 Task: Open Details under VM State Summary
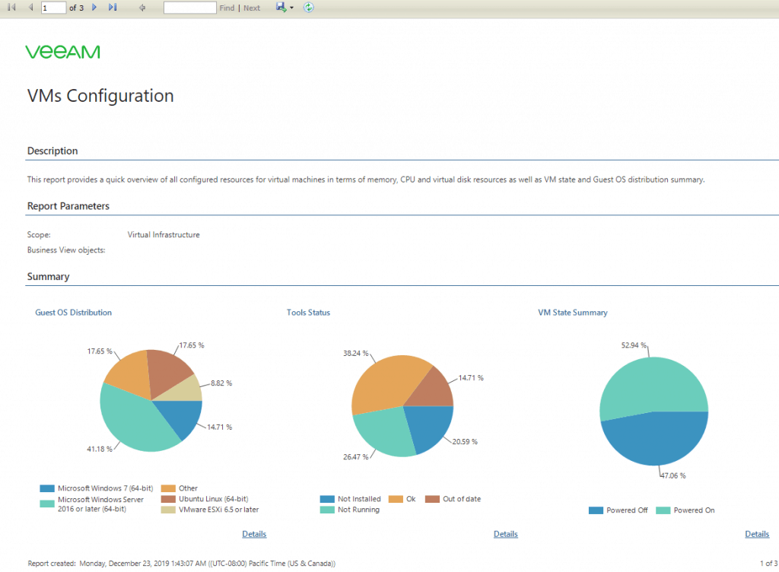757,534
